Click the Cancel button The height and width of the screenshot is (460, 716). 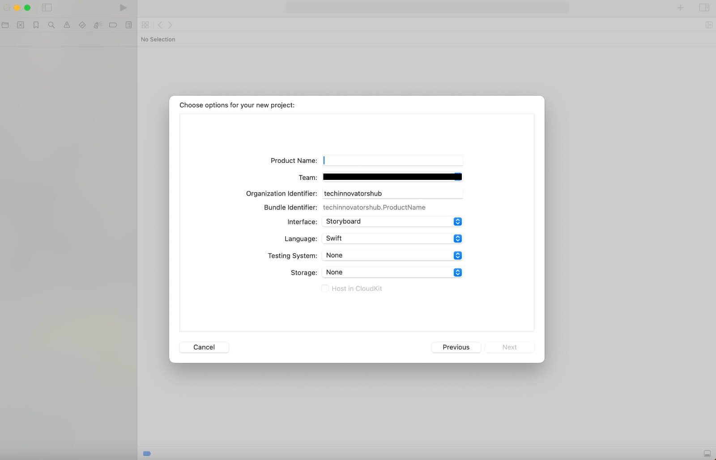pos(204,347)
